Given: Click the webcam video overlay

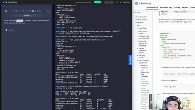Looking at the screenshot, I should [x=172, y=102].
